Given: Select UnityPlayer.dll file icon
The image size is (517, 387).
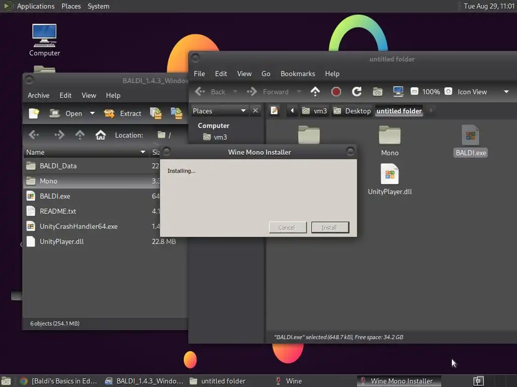Looking at the screenshot, I should (390, 179).
